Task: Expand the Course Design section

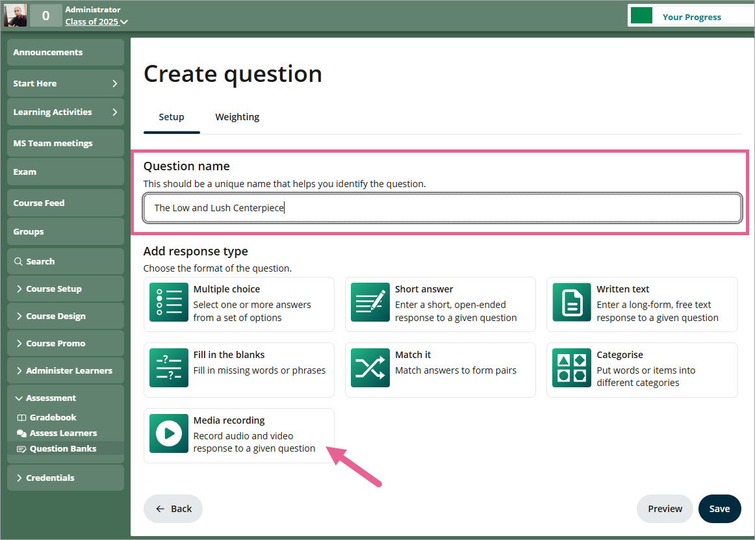Action: coord(66,316)
